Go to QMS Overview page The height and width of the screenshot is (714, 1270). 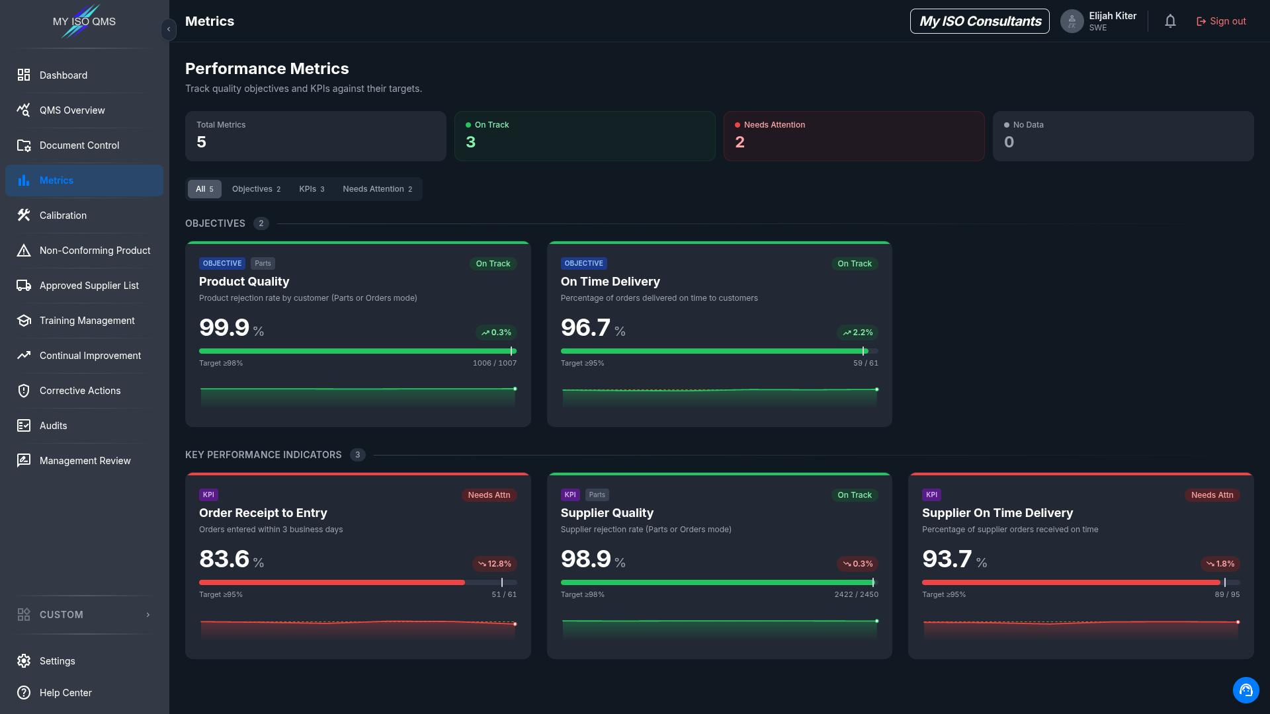84,110
